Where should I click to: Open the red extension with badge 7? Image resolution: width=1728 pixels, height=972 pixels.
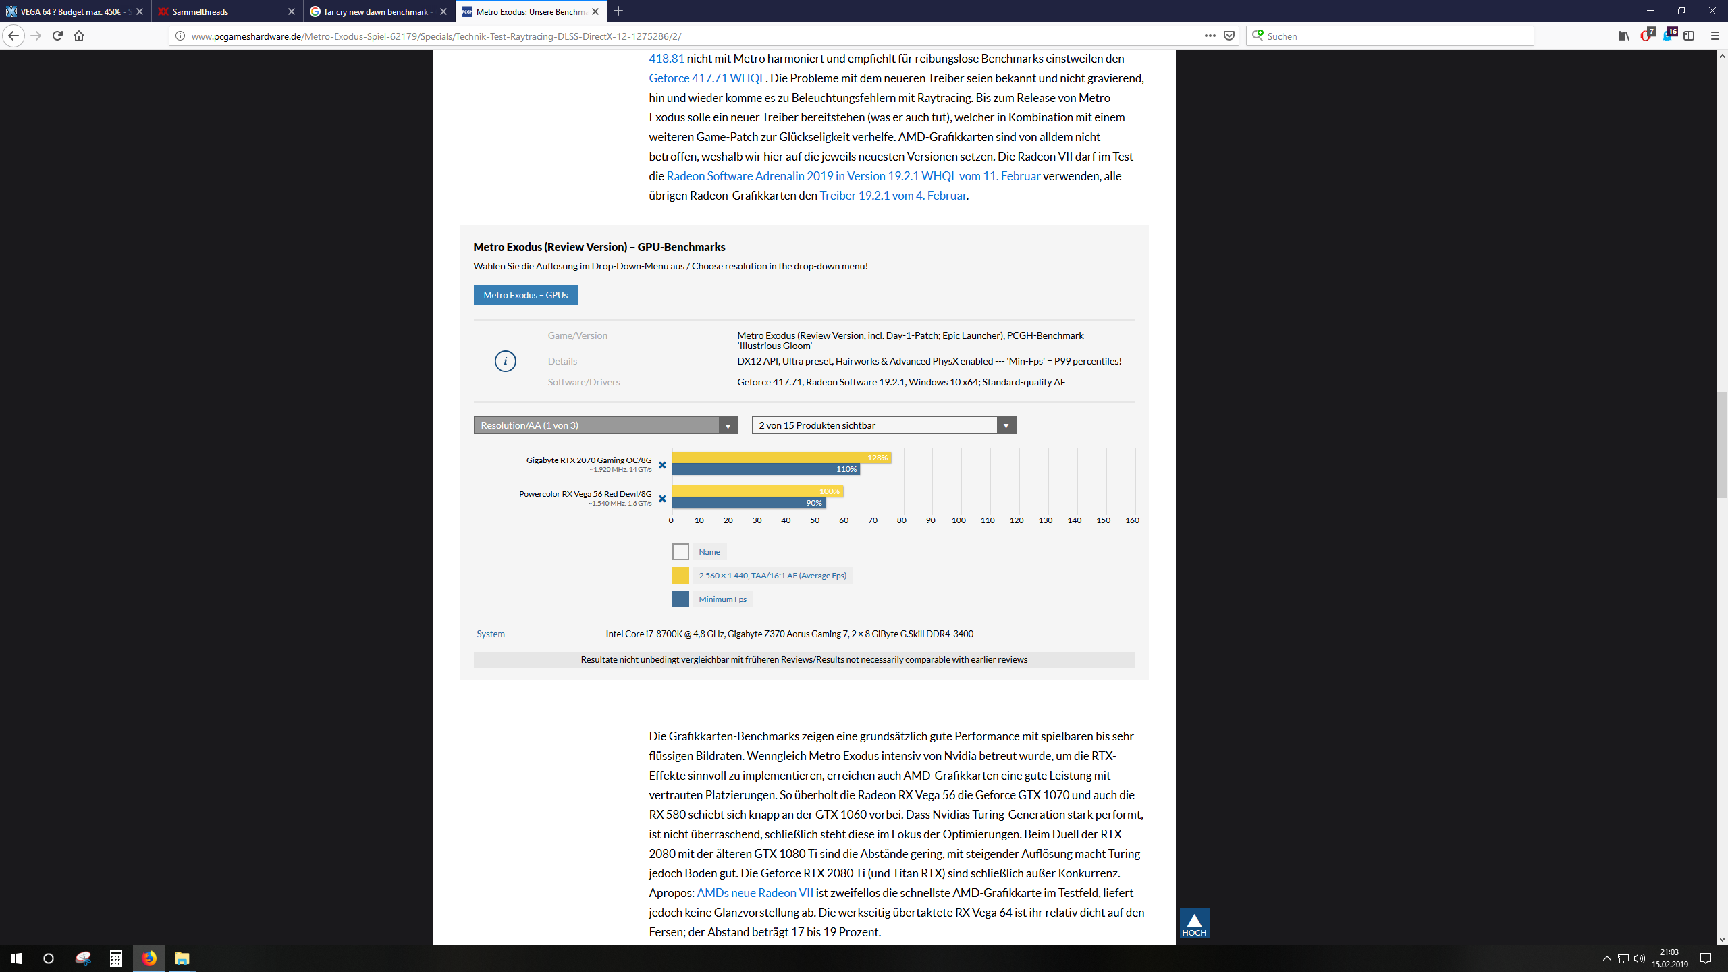coord(1646,34)
